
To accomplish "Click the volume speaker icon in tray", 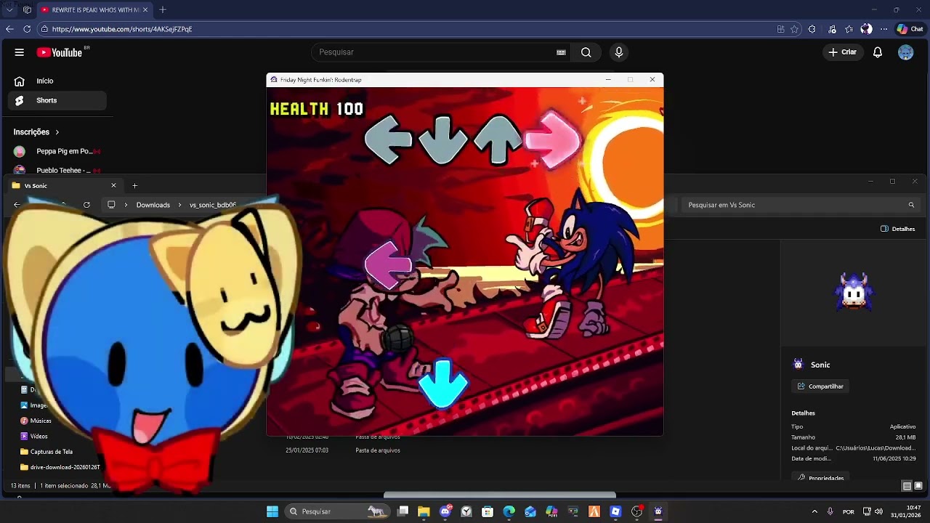I will (x=878, y=511).
